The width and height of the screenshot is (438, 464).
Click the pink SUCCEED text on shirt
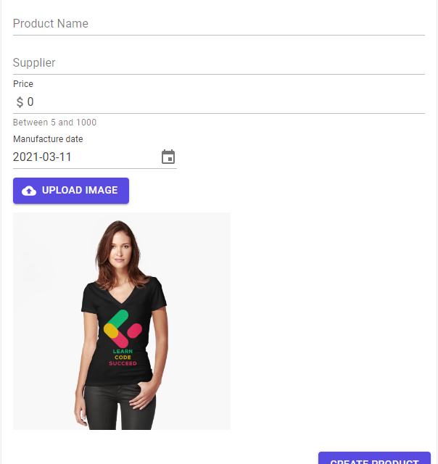[x=123, y=363]
